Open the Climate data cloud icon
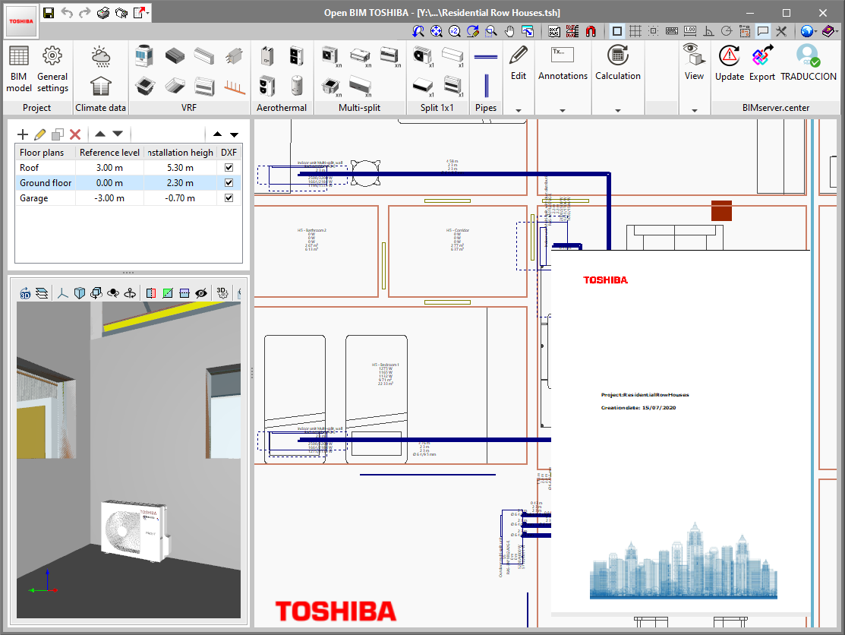The width and height of the screenshot is (845, 635). pyautogui.click(x=101, y=56)
